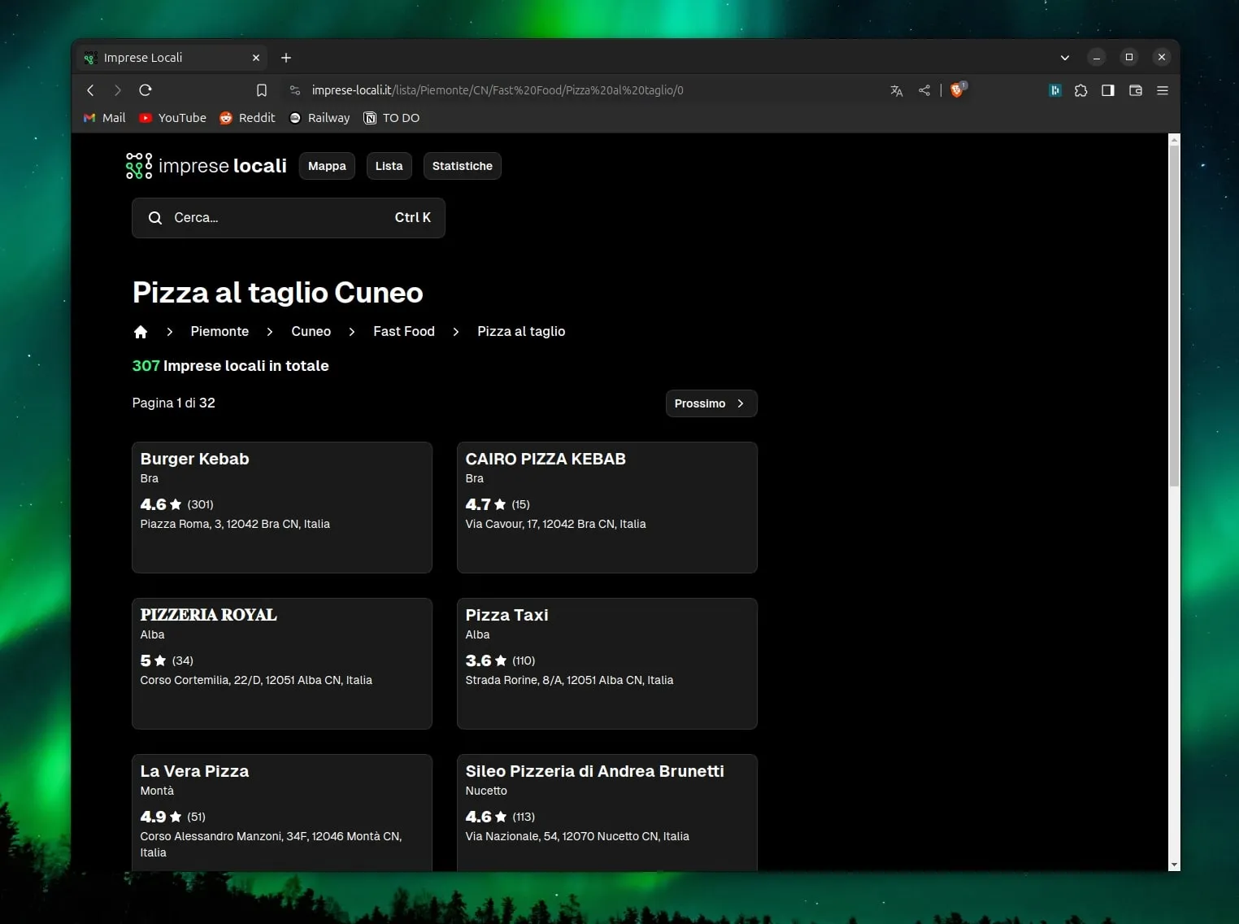Open the Piemonte breadcrumb link
Viewport: 1239px width, 924px height.
220,332
